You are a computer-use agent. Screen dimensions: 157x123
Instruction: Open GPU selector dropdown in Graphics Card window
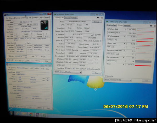[81, 72]
